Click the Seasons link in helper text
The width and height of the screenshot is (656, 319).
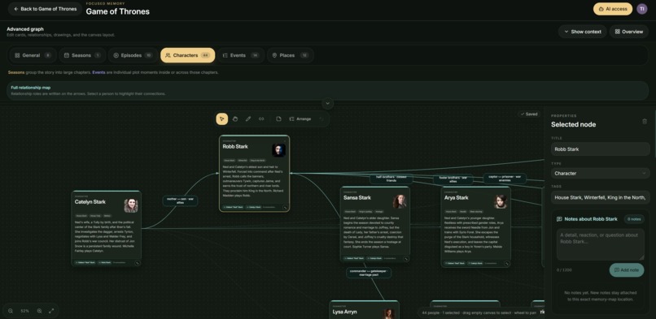[x=16, y=72]
